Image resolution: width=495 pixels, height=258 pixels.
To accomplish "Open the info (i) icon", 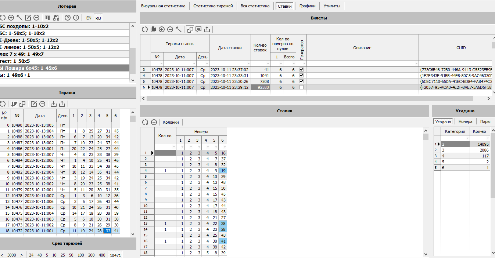I will (x=76, y=18).
